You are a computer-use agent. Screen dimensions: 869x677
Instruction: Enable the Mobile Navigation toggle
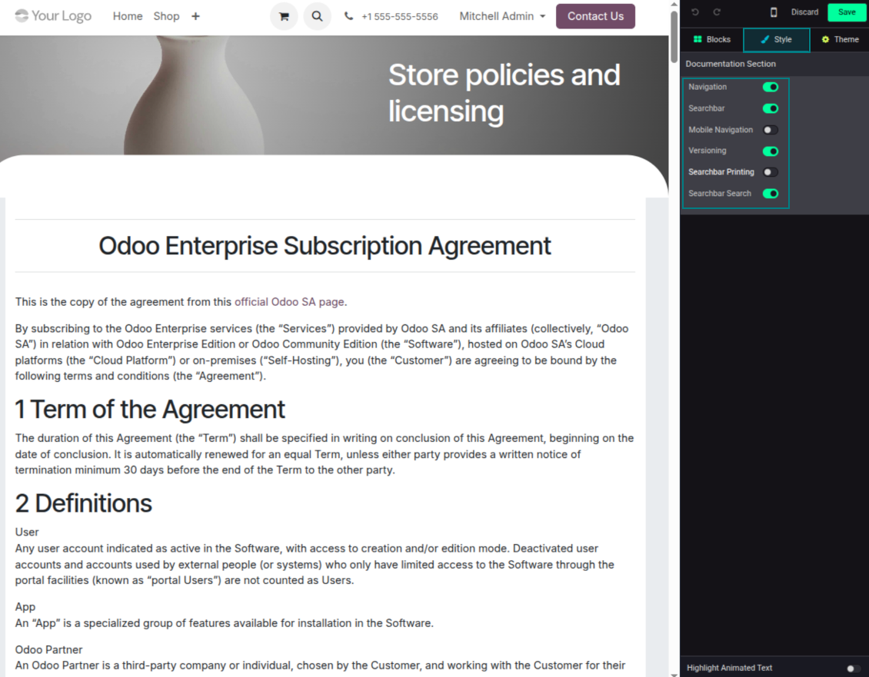coord(770,130)
